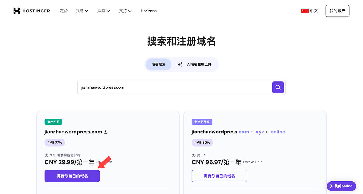Click the Kodee chat icon
363x194 pixels.
pyautogui.click(x=331, y=186)
